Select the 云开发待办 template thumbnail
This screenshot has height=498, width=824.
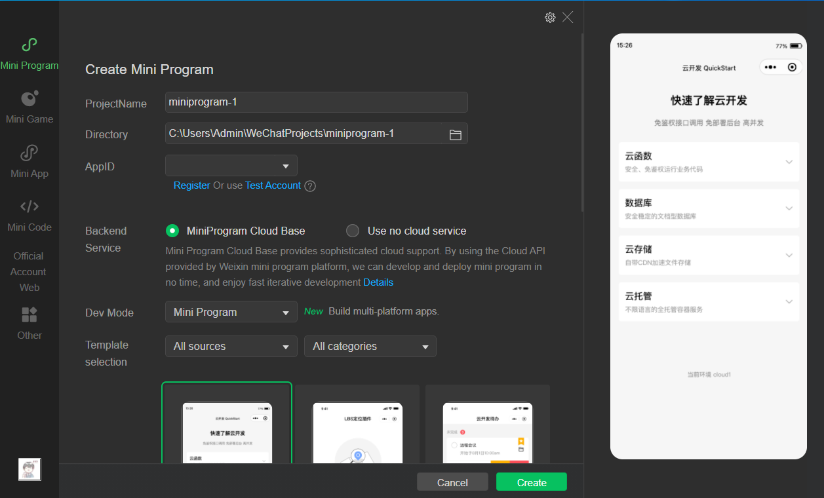[x=488, y=424]
